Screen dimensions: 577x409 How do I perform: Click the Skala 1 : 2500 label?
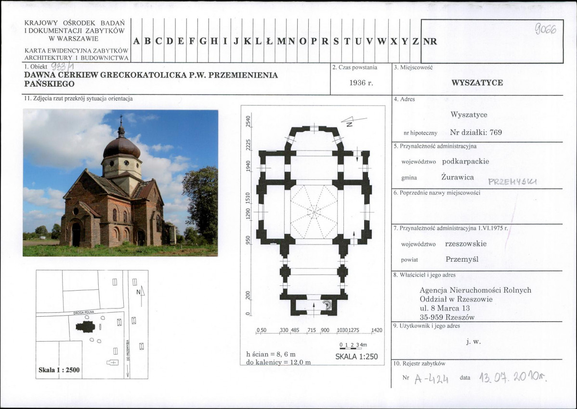(x=59, y=371)
